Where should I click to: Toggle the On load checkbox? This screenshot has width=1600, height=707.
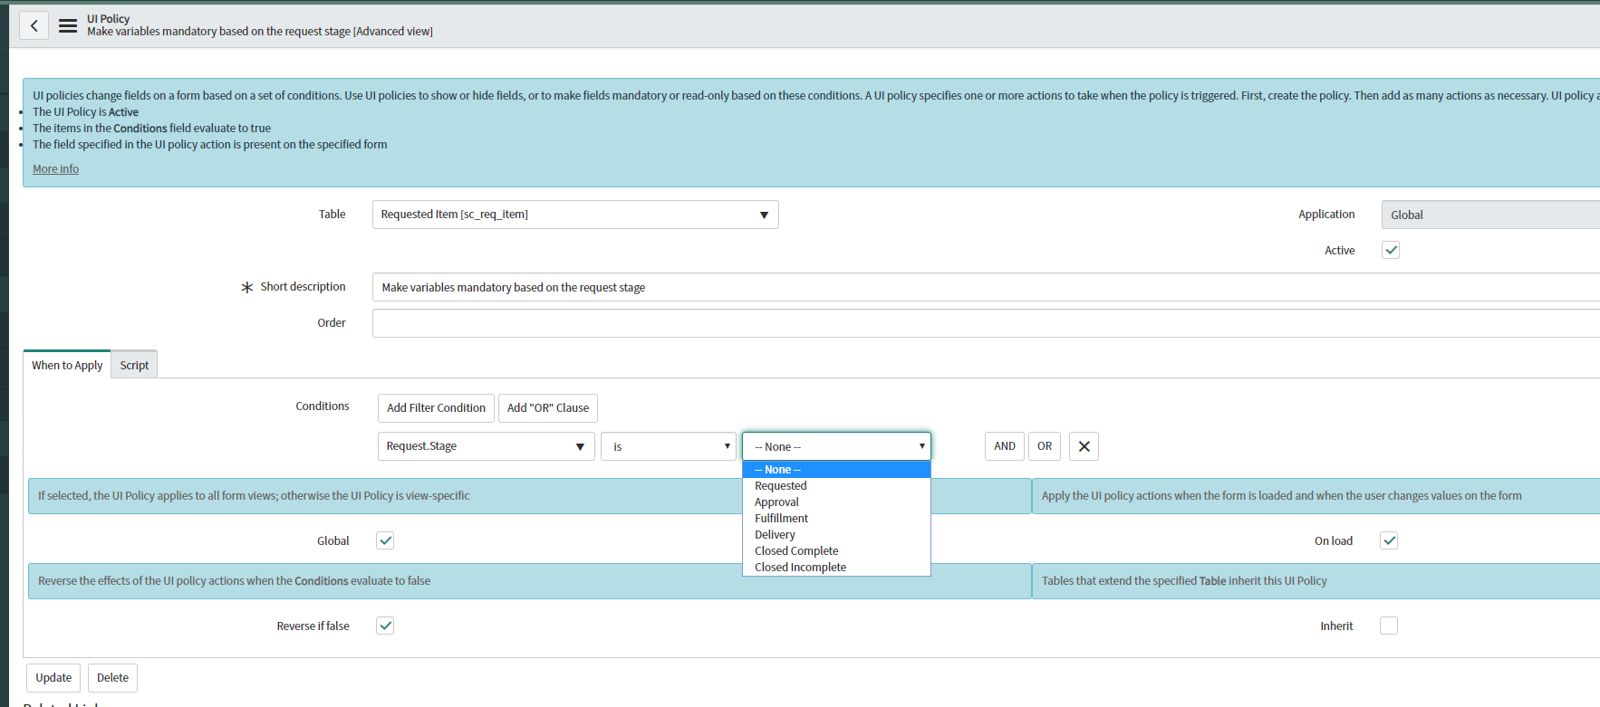(x=1389, y=540)
